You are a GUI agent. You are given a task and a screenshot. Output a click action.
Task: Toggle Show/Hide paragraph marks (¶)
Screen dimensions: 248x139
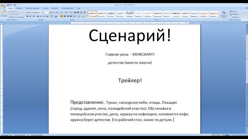coord(84,12)
